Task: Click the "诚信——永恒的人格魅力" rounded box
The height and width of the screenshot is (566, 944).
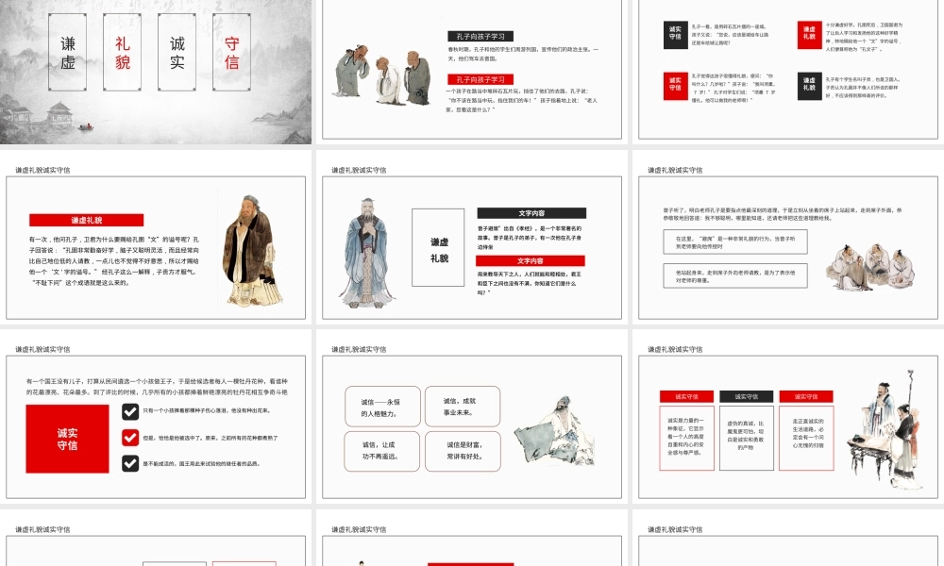Action: (x=382, y=408)
